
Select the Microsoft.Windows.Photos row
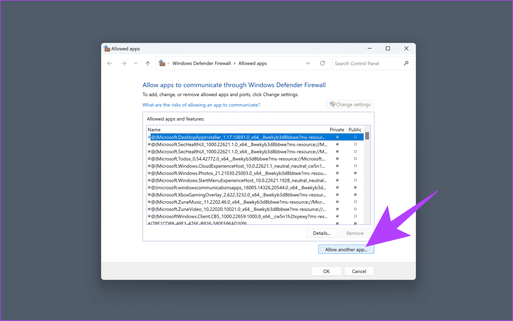click(255, 173)
